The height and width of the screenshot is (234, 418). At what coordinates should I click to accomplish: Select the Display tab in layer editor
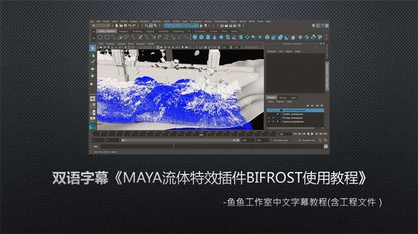click(271, 97)
